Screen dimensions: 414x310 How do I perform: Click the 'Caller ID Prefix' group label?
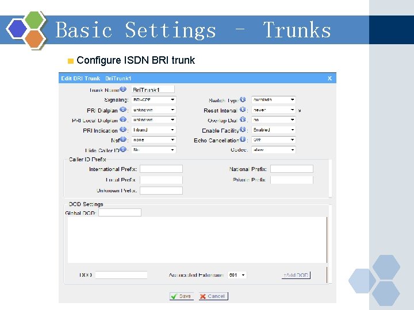coord(87,160)
